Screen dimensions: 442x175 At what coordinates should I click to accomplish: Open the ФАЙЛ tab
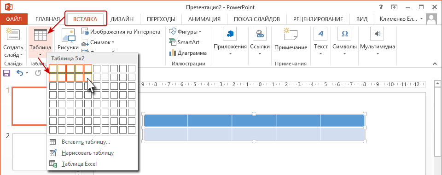point(14,19)
